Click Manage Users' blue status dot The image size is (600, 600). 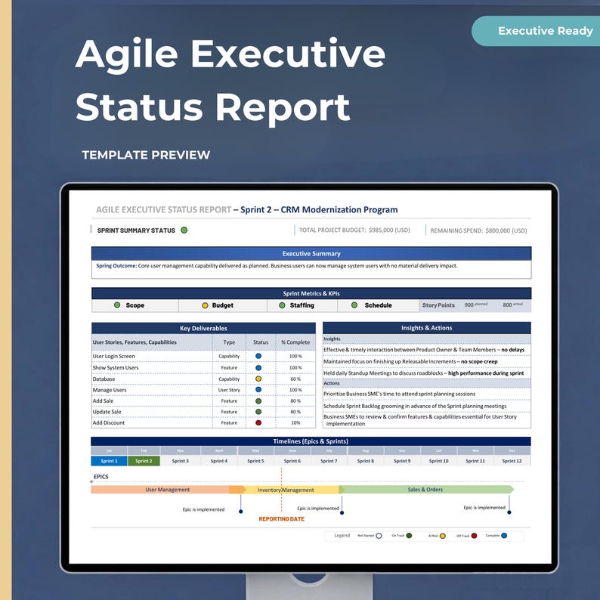[258, 389]
